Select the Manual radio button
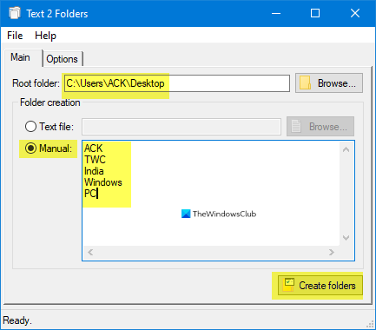The height and width of the screenshot is (330, 376). coord(30,148)
